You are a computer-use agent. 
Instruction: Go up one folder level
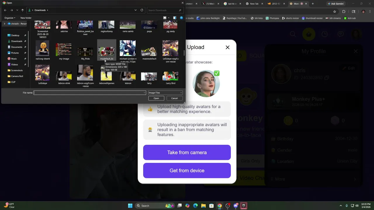coord(22,10)
